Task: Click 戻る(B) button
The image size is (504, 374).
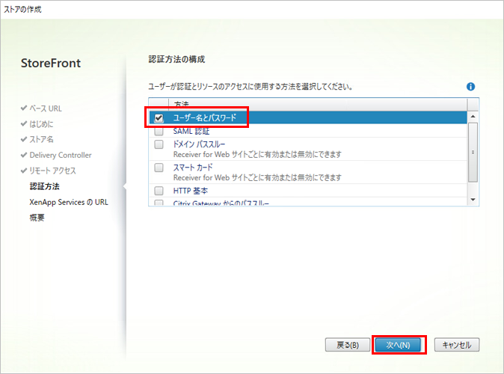Action: coord(348,345)
